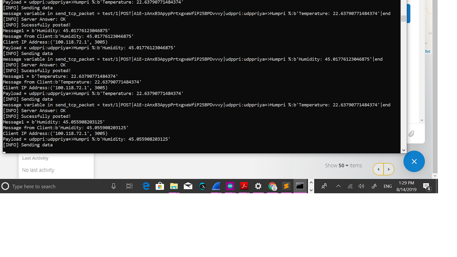Image resolution: width=457 pixels, height=257 pixels.
Task: Open the Command Prompt taskbar icon
Action: 300,186
